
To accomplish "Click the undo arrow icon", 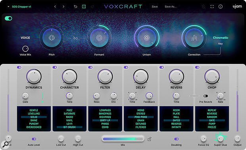I will click(75, 7).
